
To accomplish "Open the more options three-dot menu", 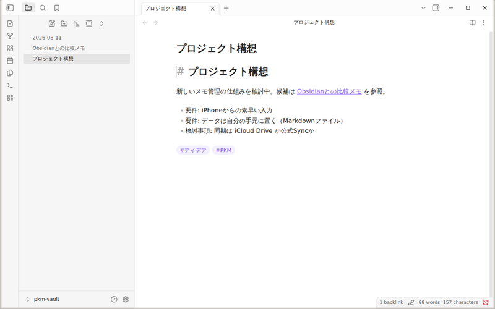I will tap(483, 23).
